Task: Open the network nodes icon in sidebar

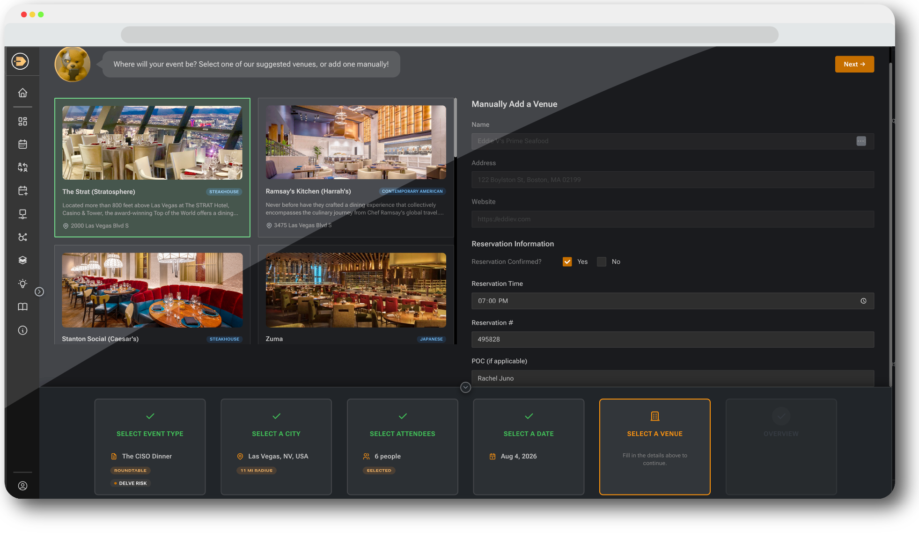Action: point(22,237)
